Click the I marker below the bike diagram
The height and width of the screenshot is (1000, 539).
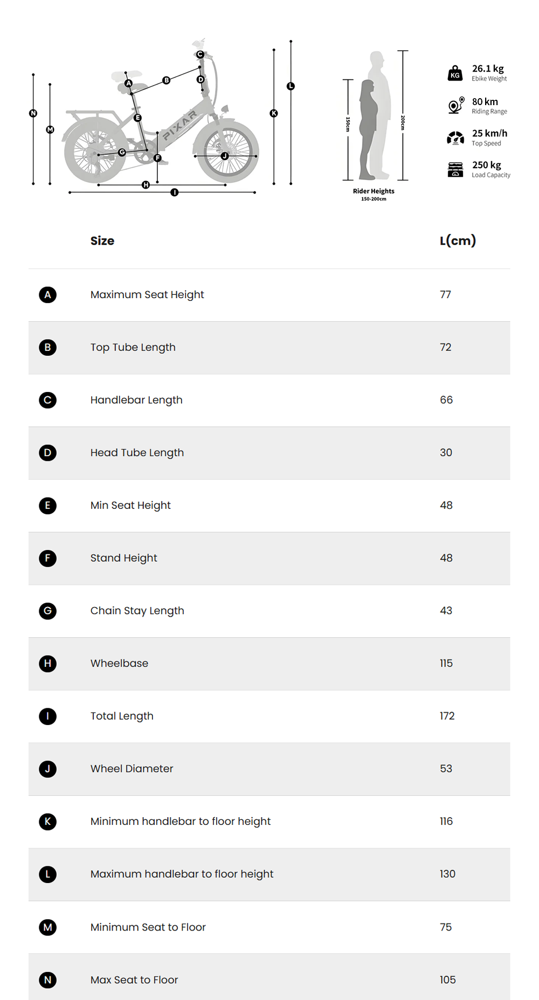point(175,192)
